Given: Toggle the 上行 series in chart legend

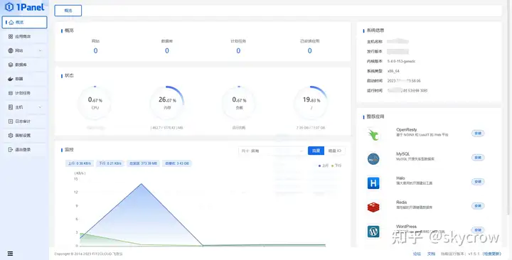Looking at the screenshot, I should tap(324, 166).
